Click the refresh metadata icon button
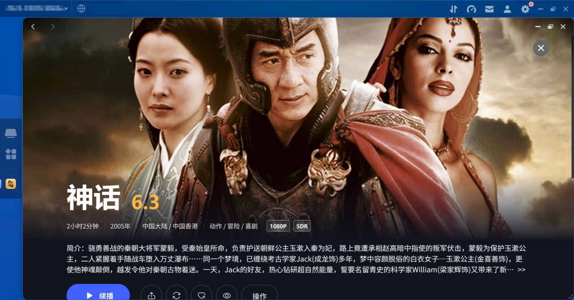The height and width of the screenshot is (300, 574). pyautogui.click(x=176, y=295)
